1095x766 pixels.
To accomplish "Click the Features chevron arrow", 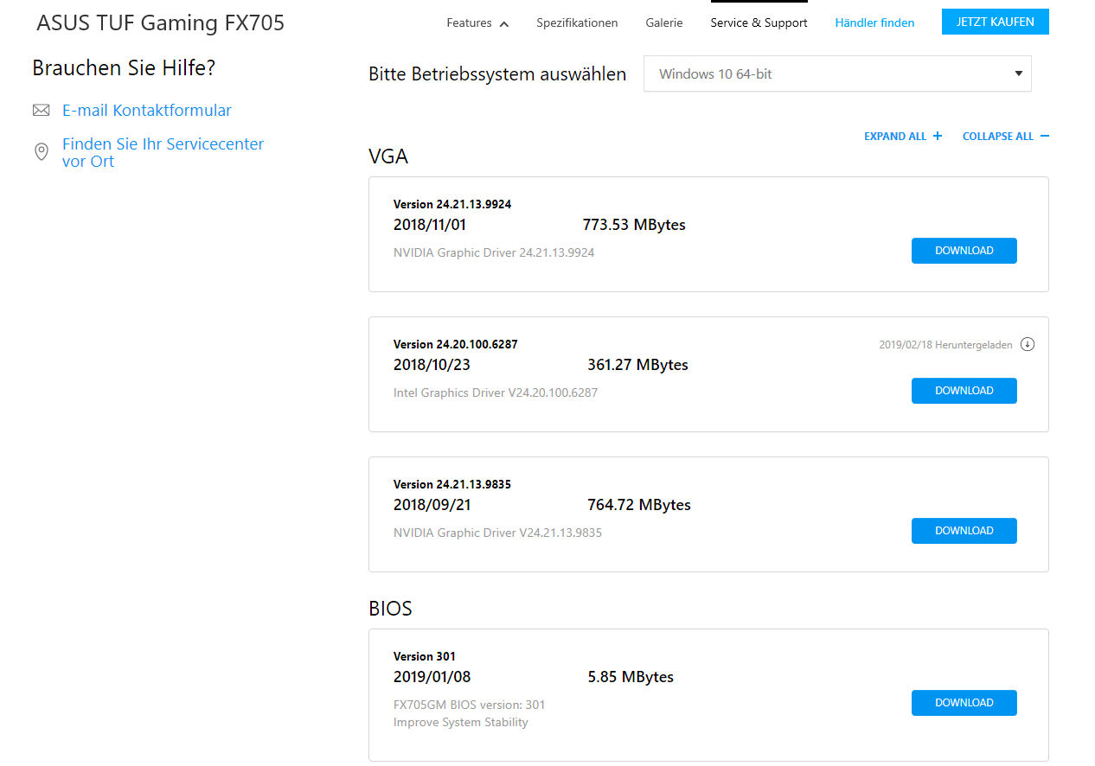I will coord(504,24).
